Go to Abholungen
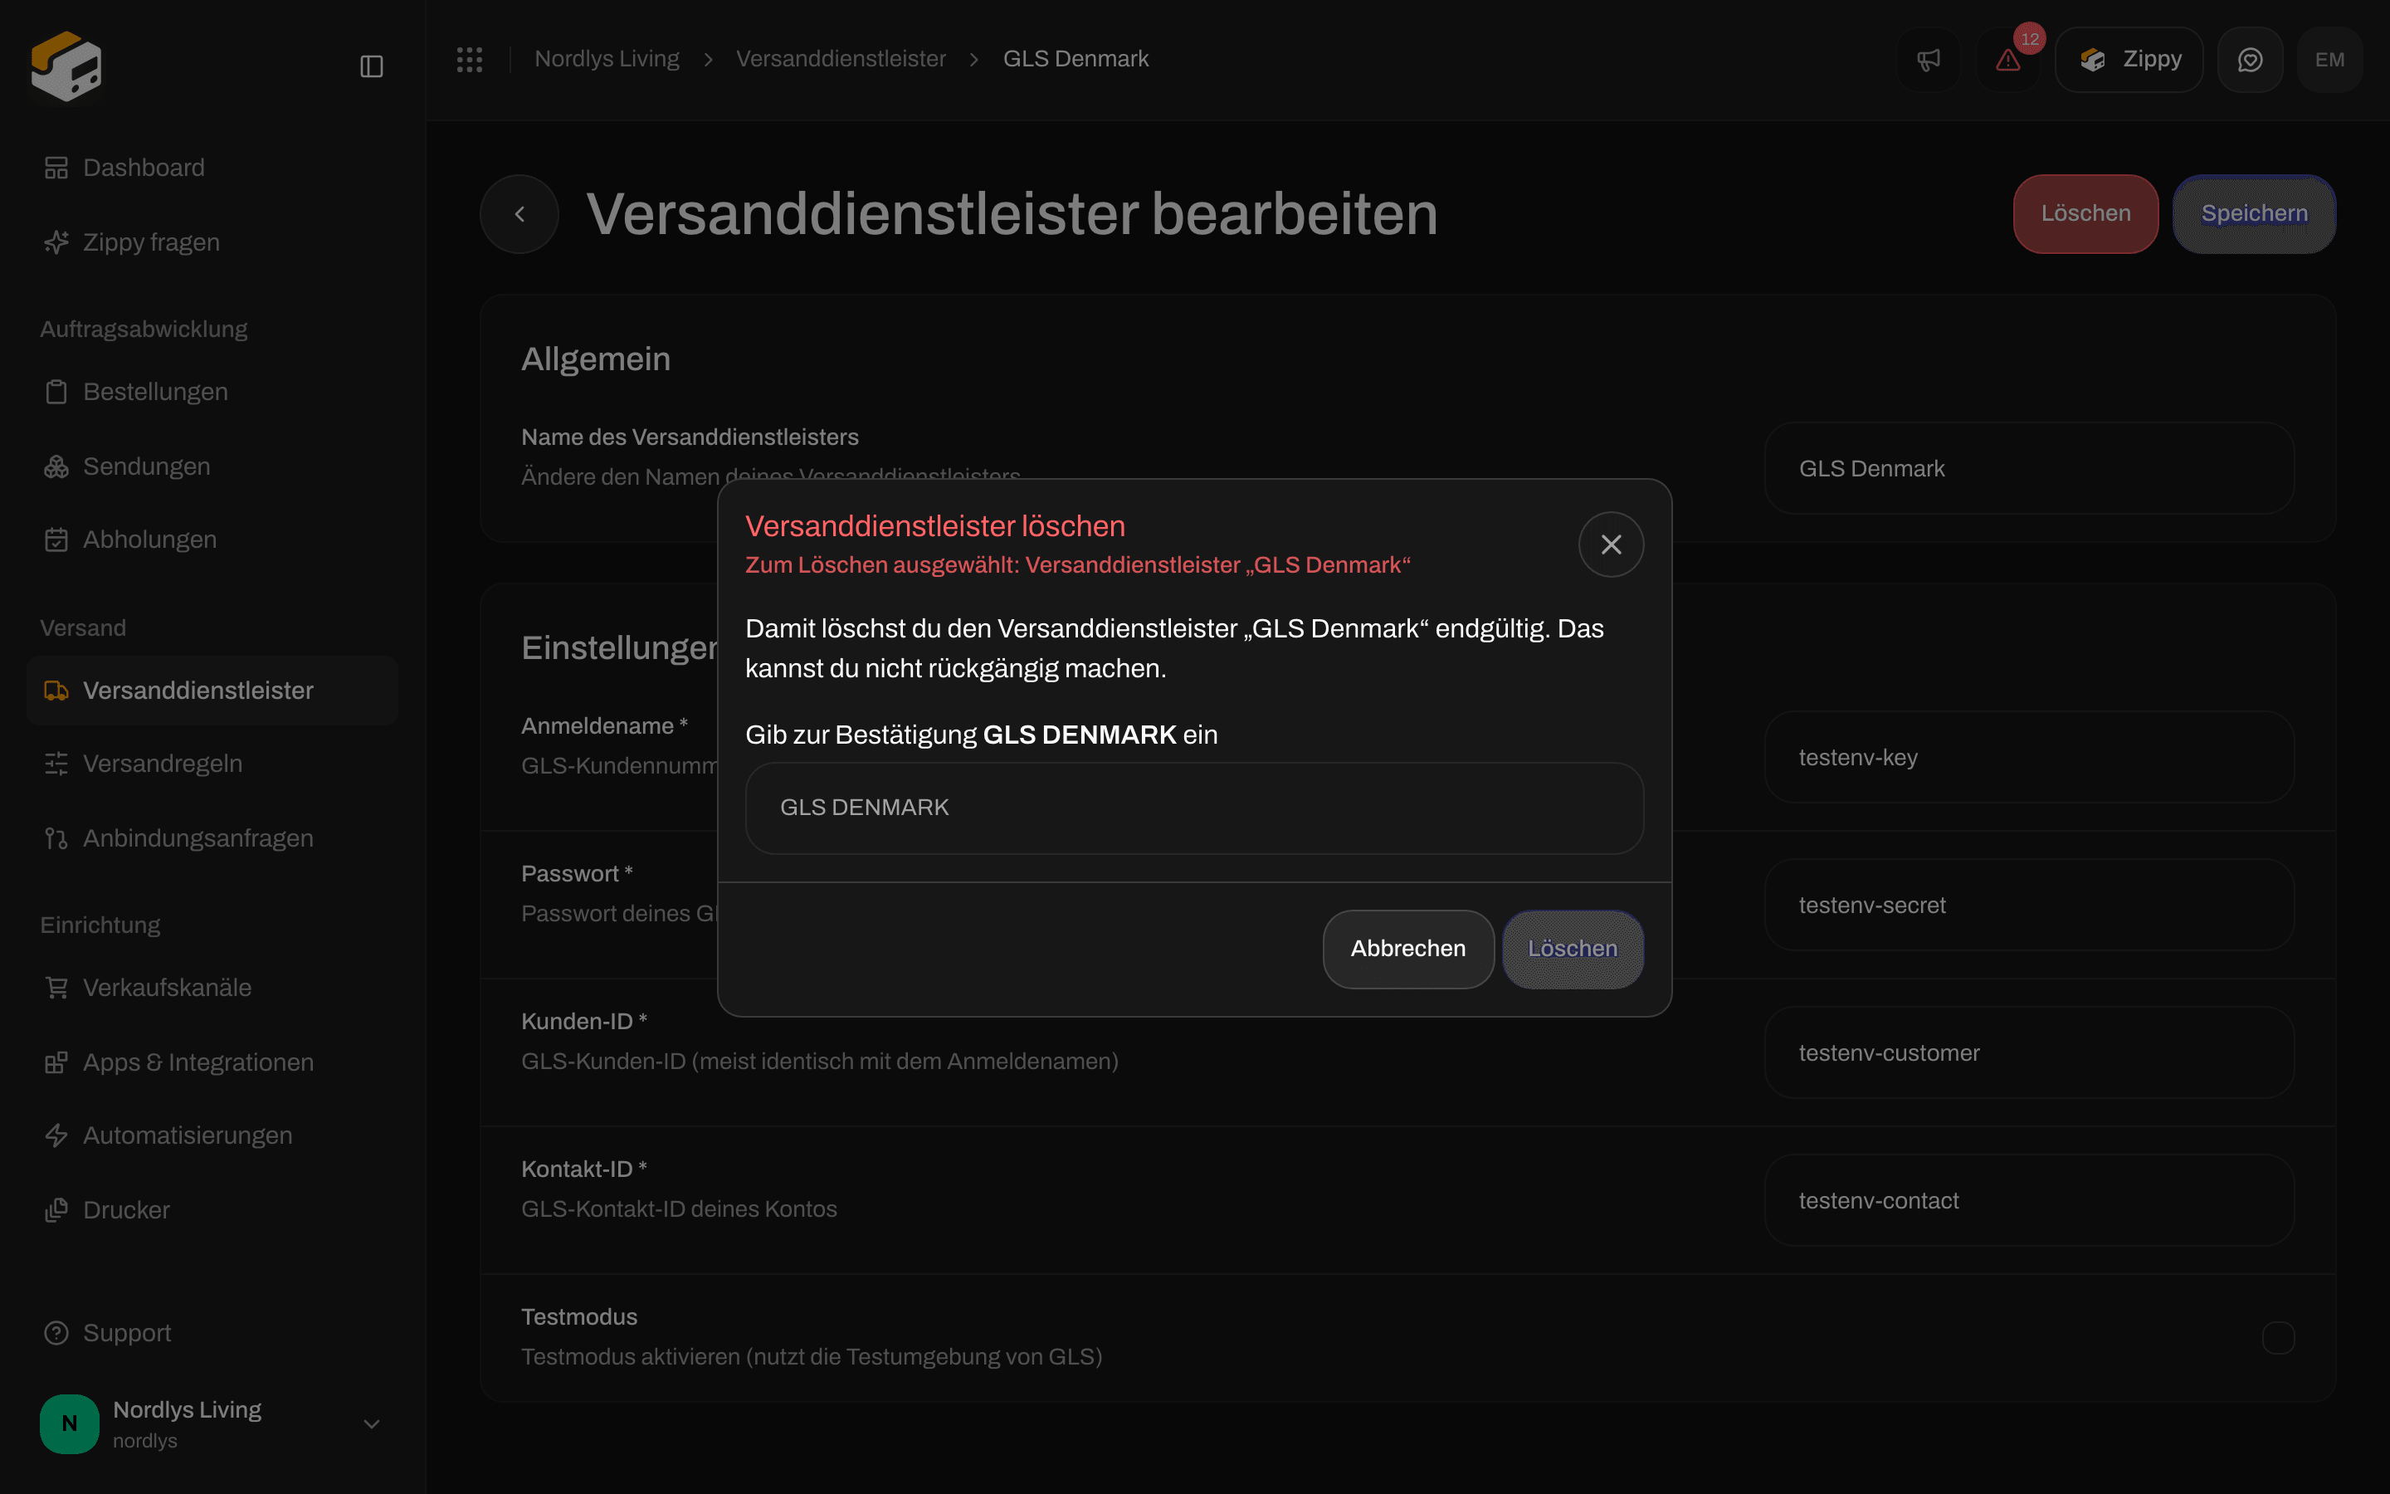 212,539
